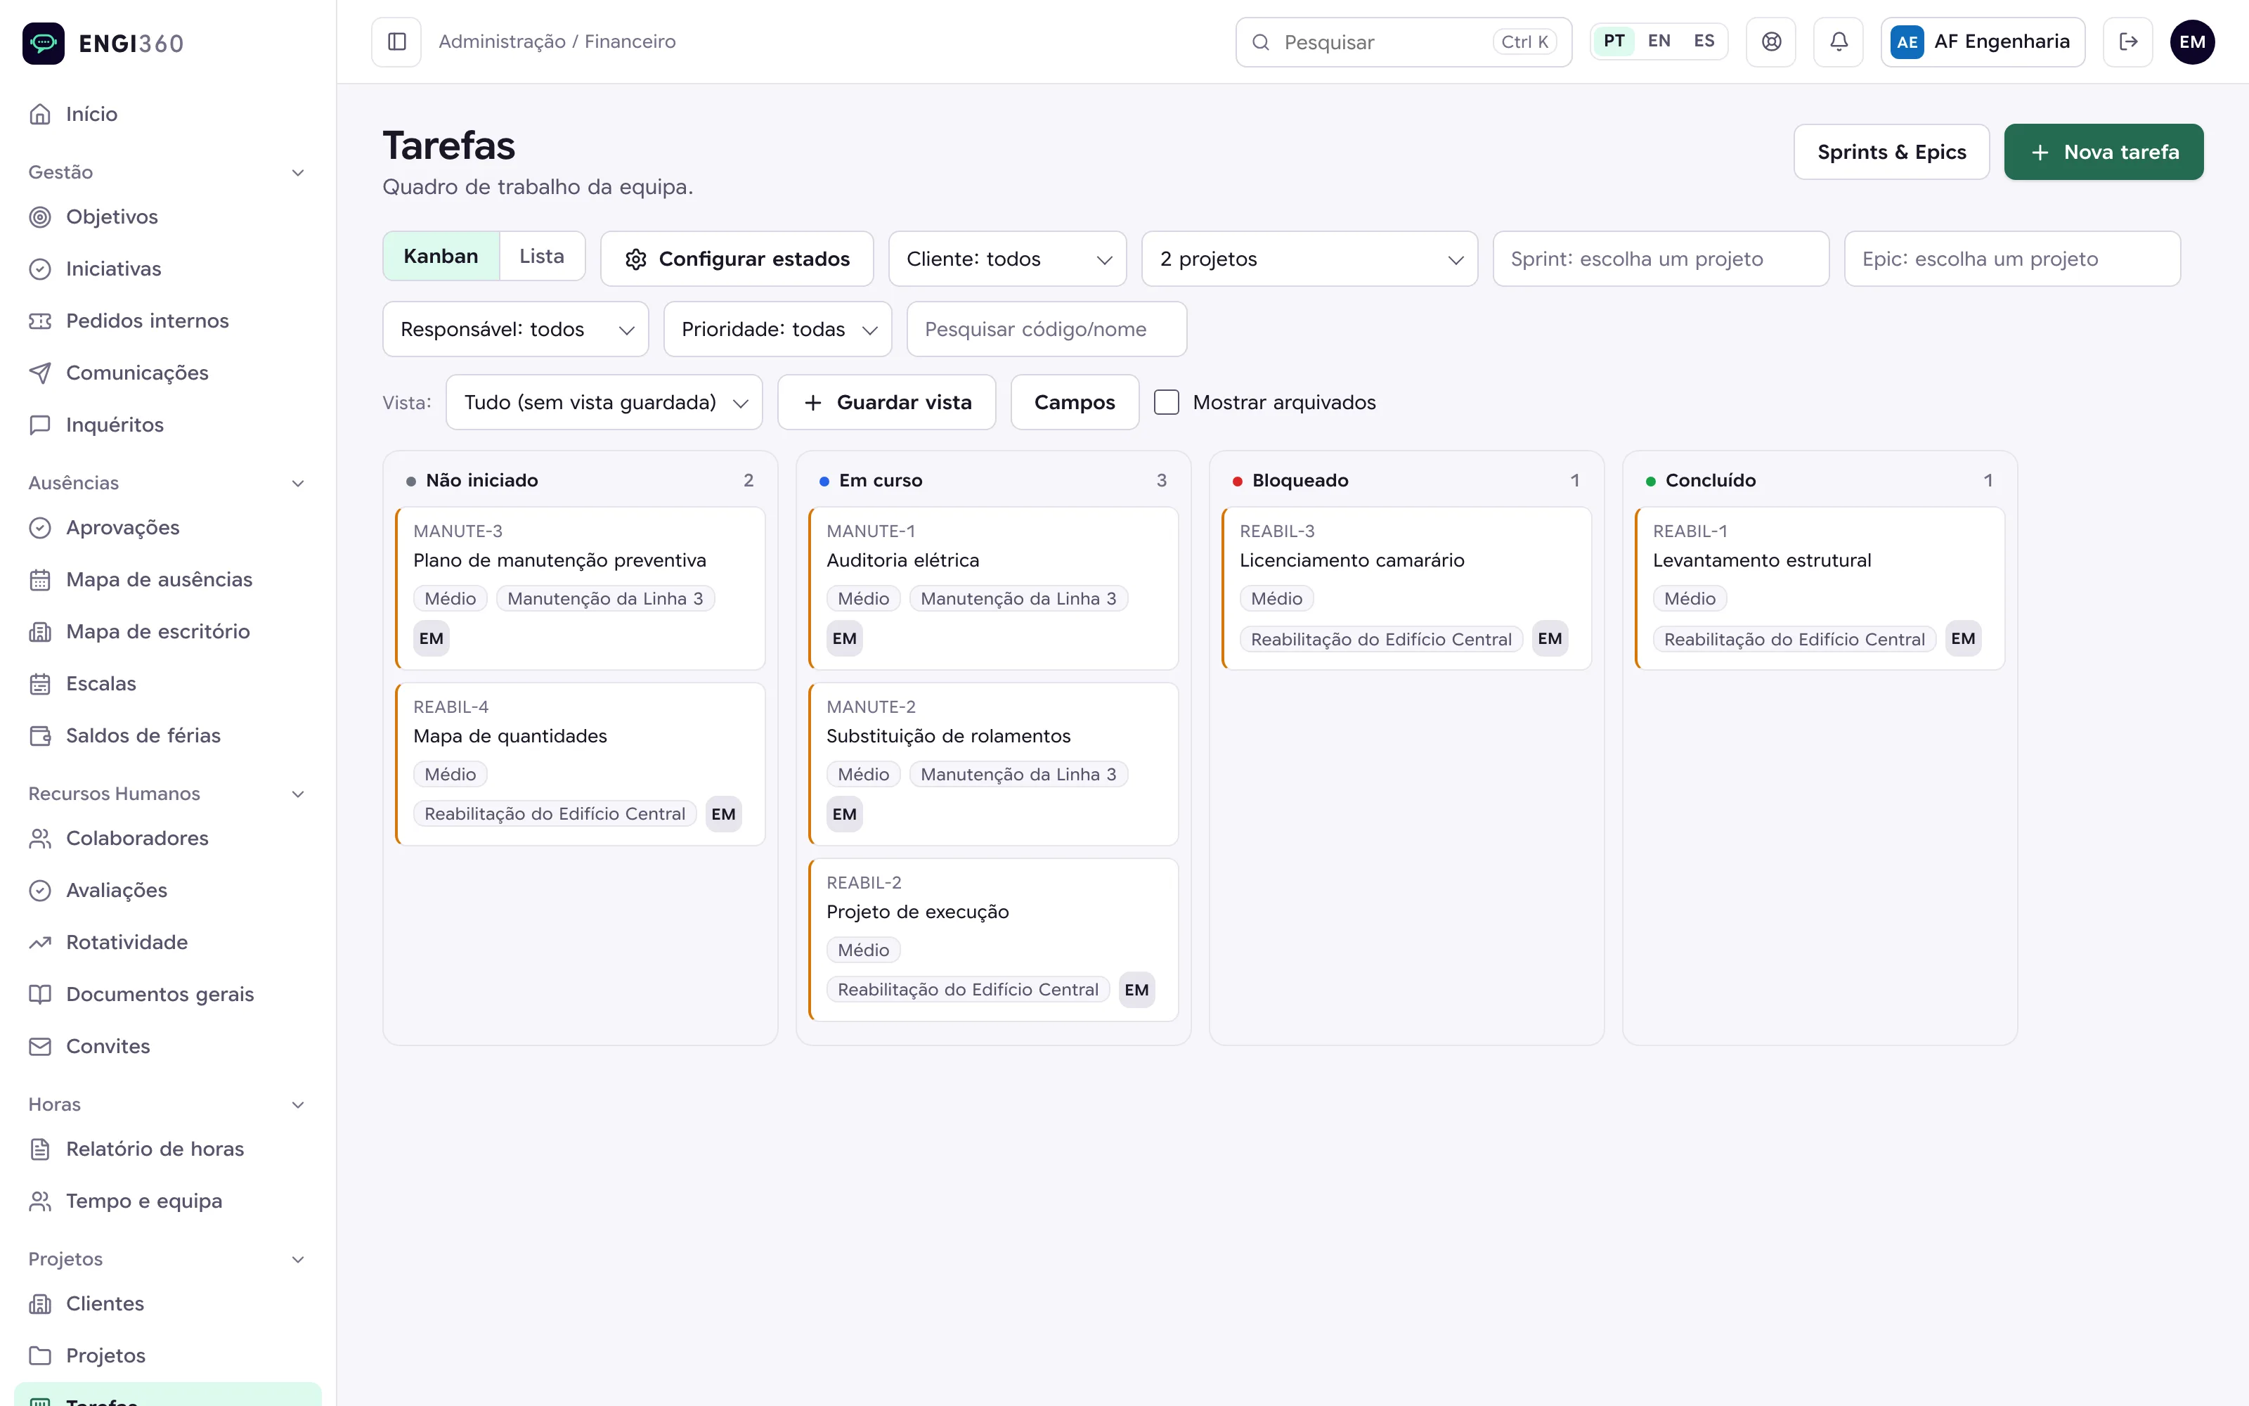The height and width of the screenshot is (1406, 2249).
Task: Open the Vista saved view dropdown
Action: point(604,403)
